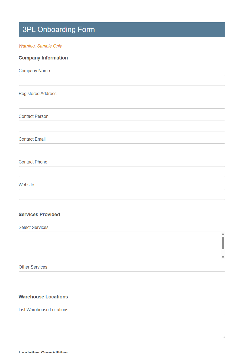Click the Select Services field label

[33, 227]
